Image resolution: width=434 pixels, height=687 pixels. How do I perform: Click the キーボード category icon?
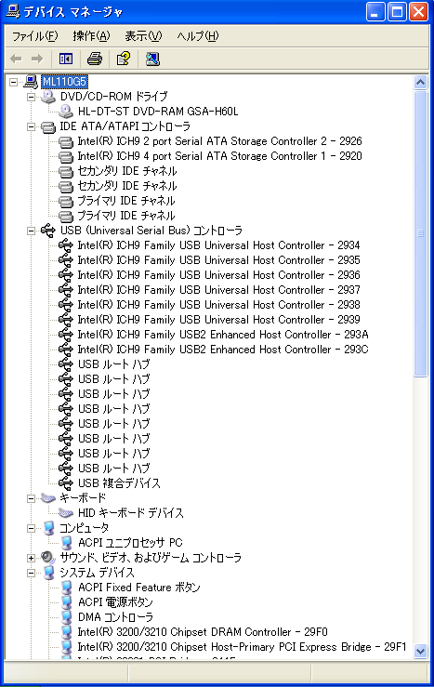coord(48,497)
